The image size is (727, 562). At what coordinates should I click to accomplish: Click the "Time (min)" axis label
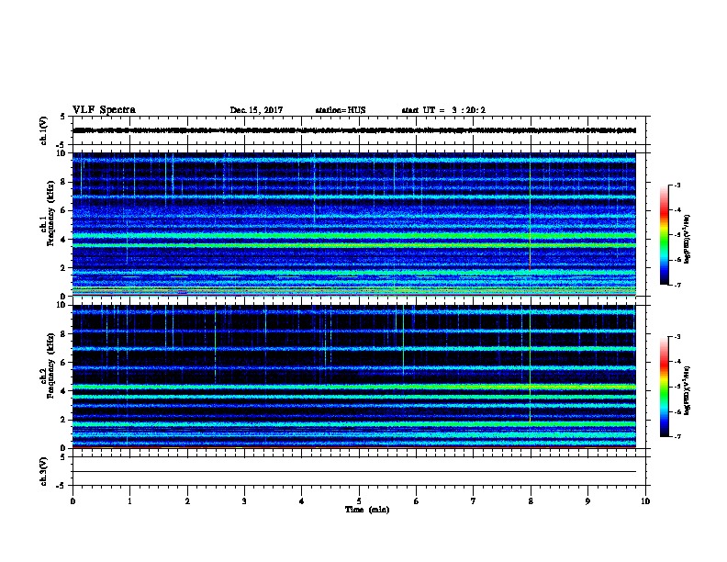coord(367,510)
